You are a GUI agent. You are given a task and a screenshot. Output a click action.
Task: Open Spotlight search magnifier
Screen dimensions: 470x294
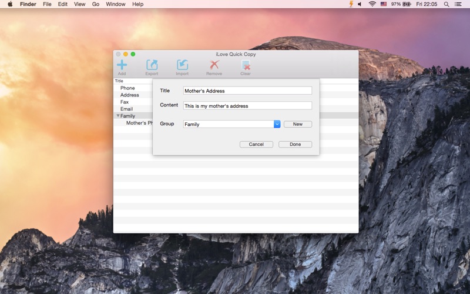[x=446, y=4]
